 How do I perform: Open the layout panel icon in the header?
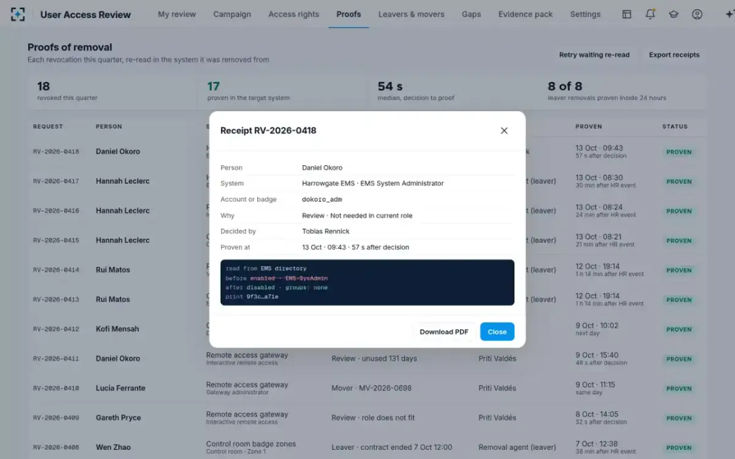[627, 15]
